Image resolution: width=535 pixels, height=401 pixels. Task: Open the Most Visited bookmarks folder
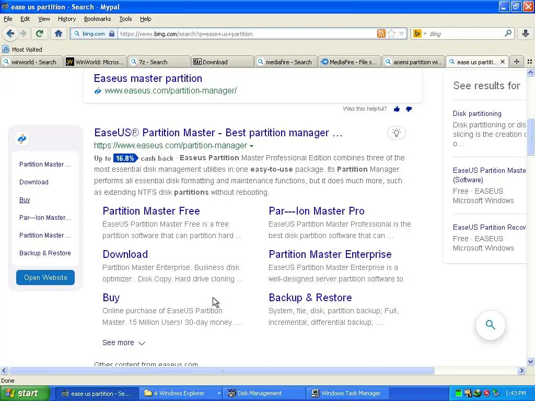(x=22, y=50)
